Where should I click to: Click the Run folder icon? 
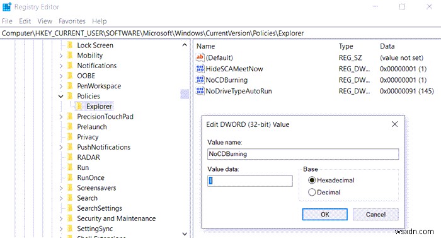pos(70,167)
